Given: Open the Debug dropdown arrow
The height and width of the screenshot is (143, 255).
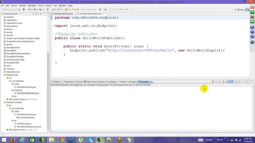Looking at the screenshot, I should (32, 10).
